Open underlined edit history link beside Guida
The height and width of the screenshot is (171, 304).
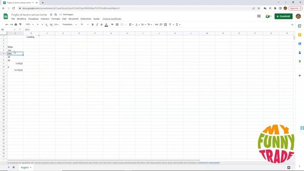[x=112, y=19]
